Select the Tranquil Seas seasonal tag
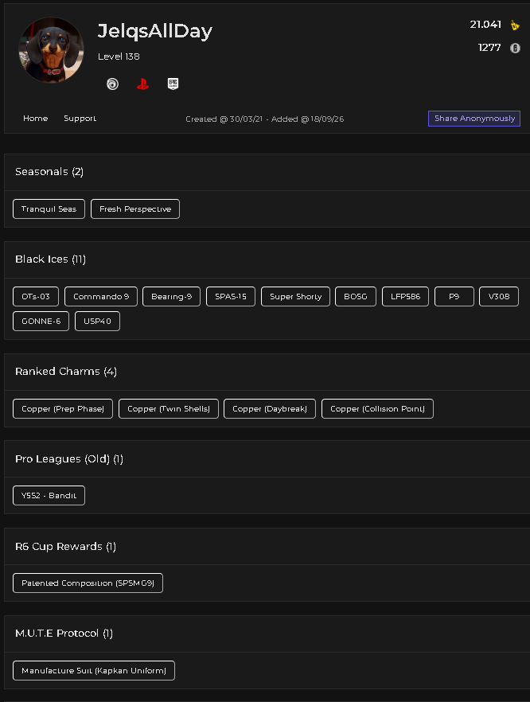Image resolution: width=530 pixels, height=702 pixels. (x=49, y=209)
